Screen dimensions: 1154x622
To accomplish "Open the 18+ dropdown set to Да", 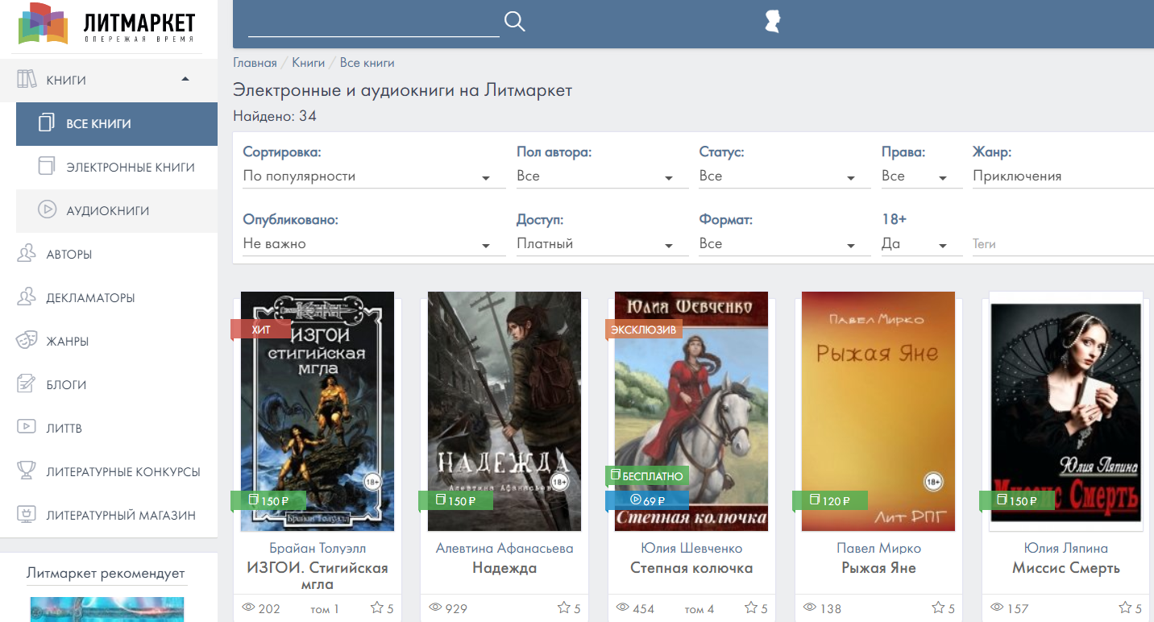I will (x=922, y=244).
